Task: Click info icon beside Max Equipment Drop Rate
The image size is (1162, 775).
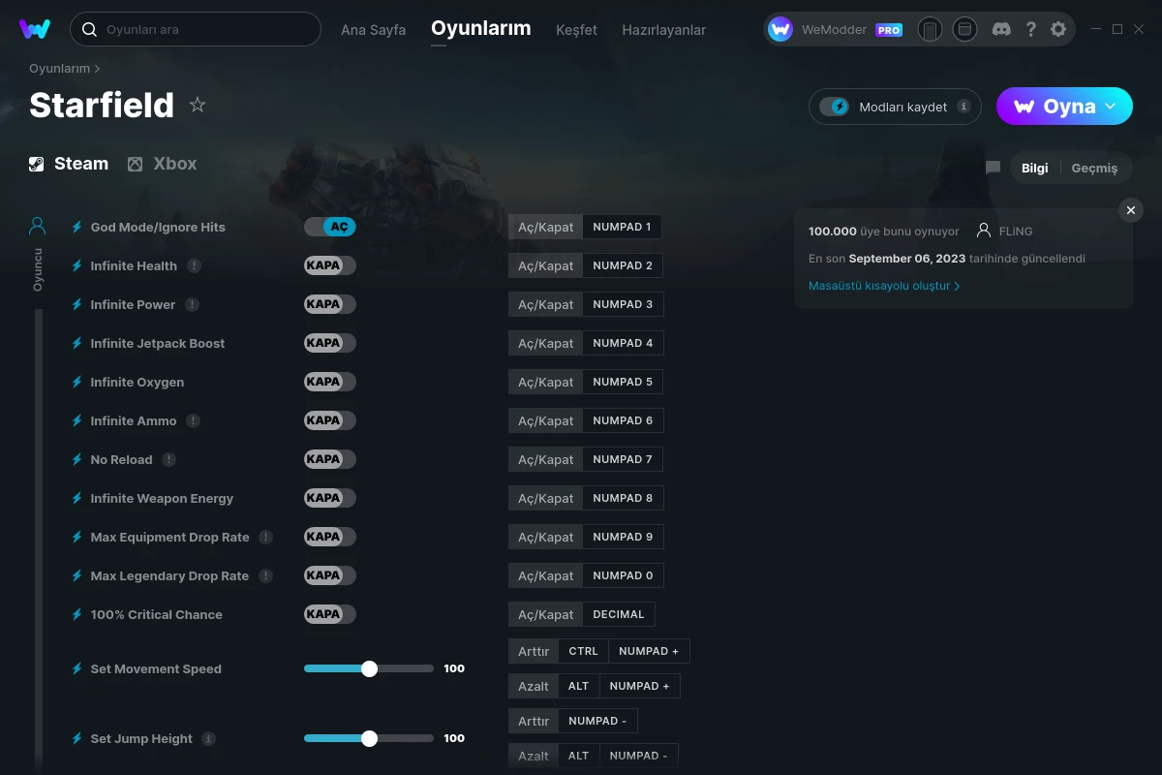Action: (x=266, y=537)
